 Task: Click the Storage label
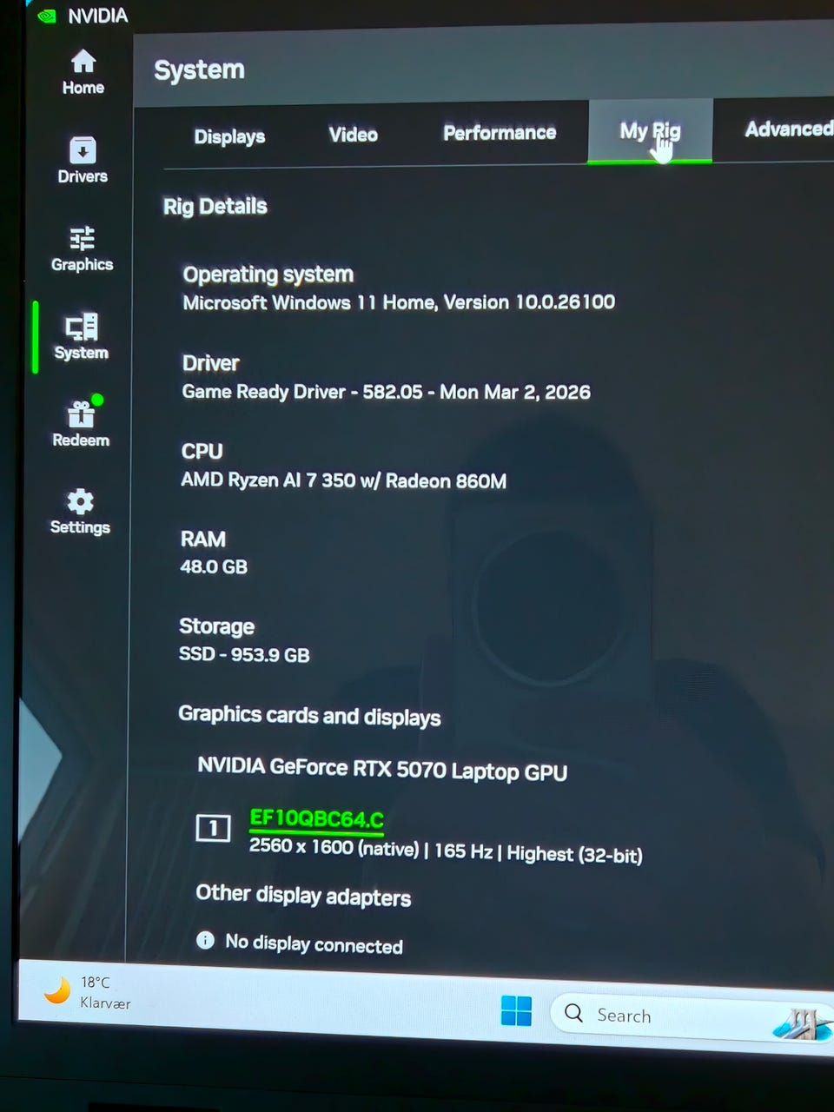[216, 626]
